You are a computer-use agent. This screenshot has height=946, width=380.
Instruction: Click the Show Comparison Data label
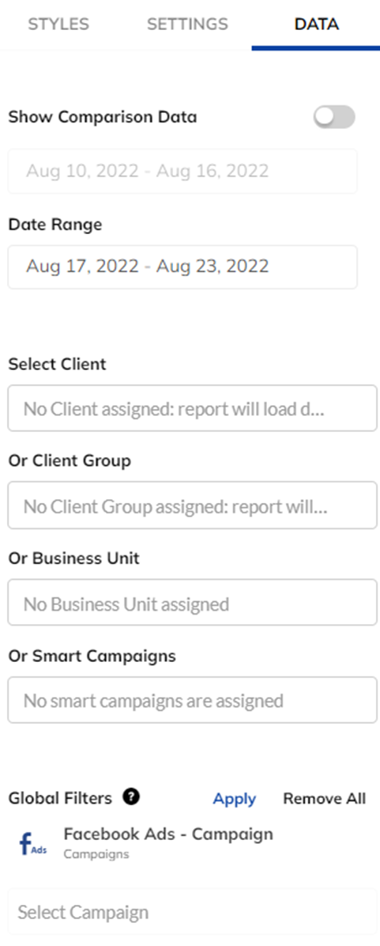coord(103,117)
